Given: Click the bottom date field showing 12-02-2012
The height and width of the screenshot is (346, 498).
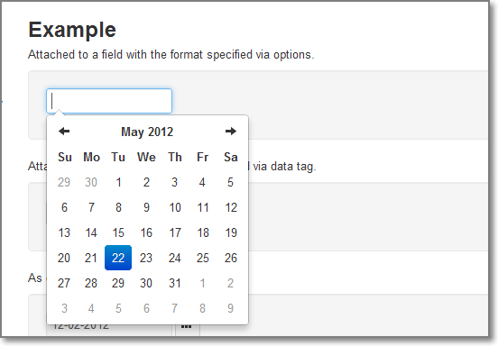Looking at the screenshot, I should 109,328.
